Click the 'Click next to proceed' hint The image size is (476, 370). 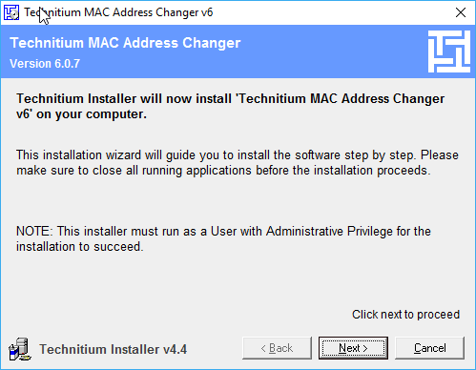coord(405,315)
